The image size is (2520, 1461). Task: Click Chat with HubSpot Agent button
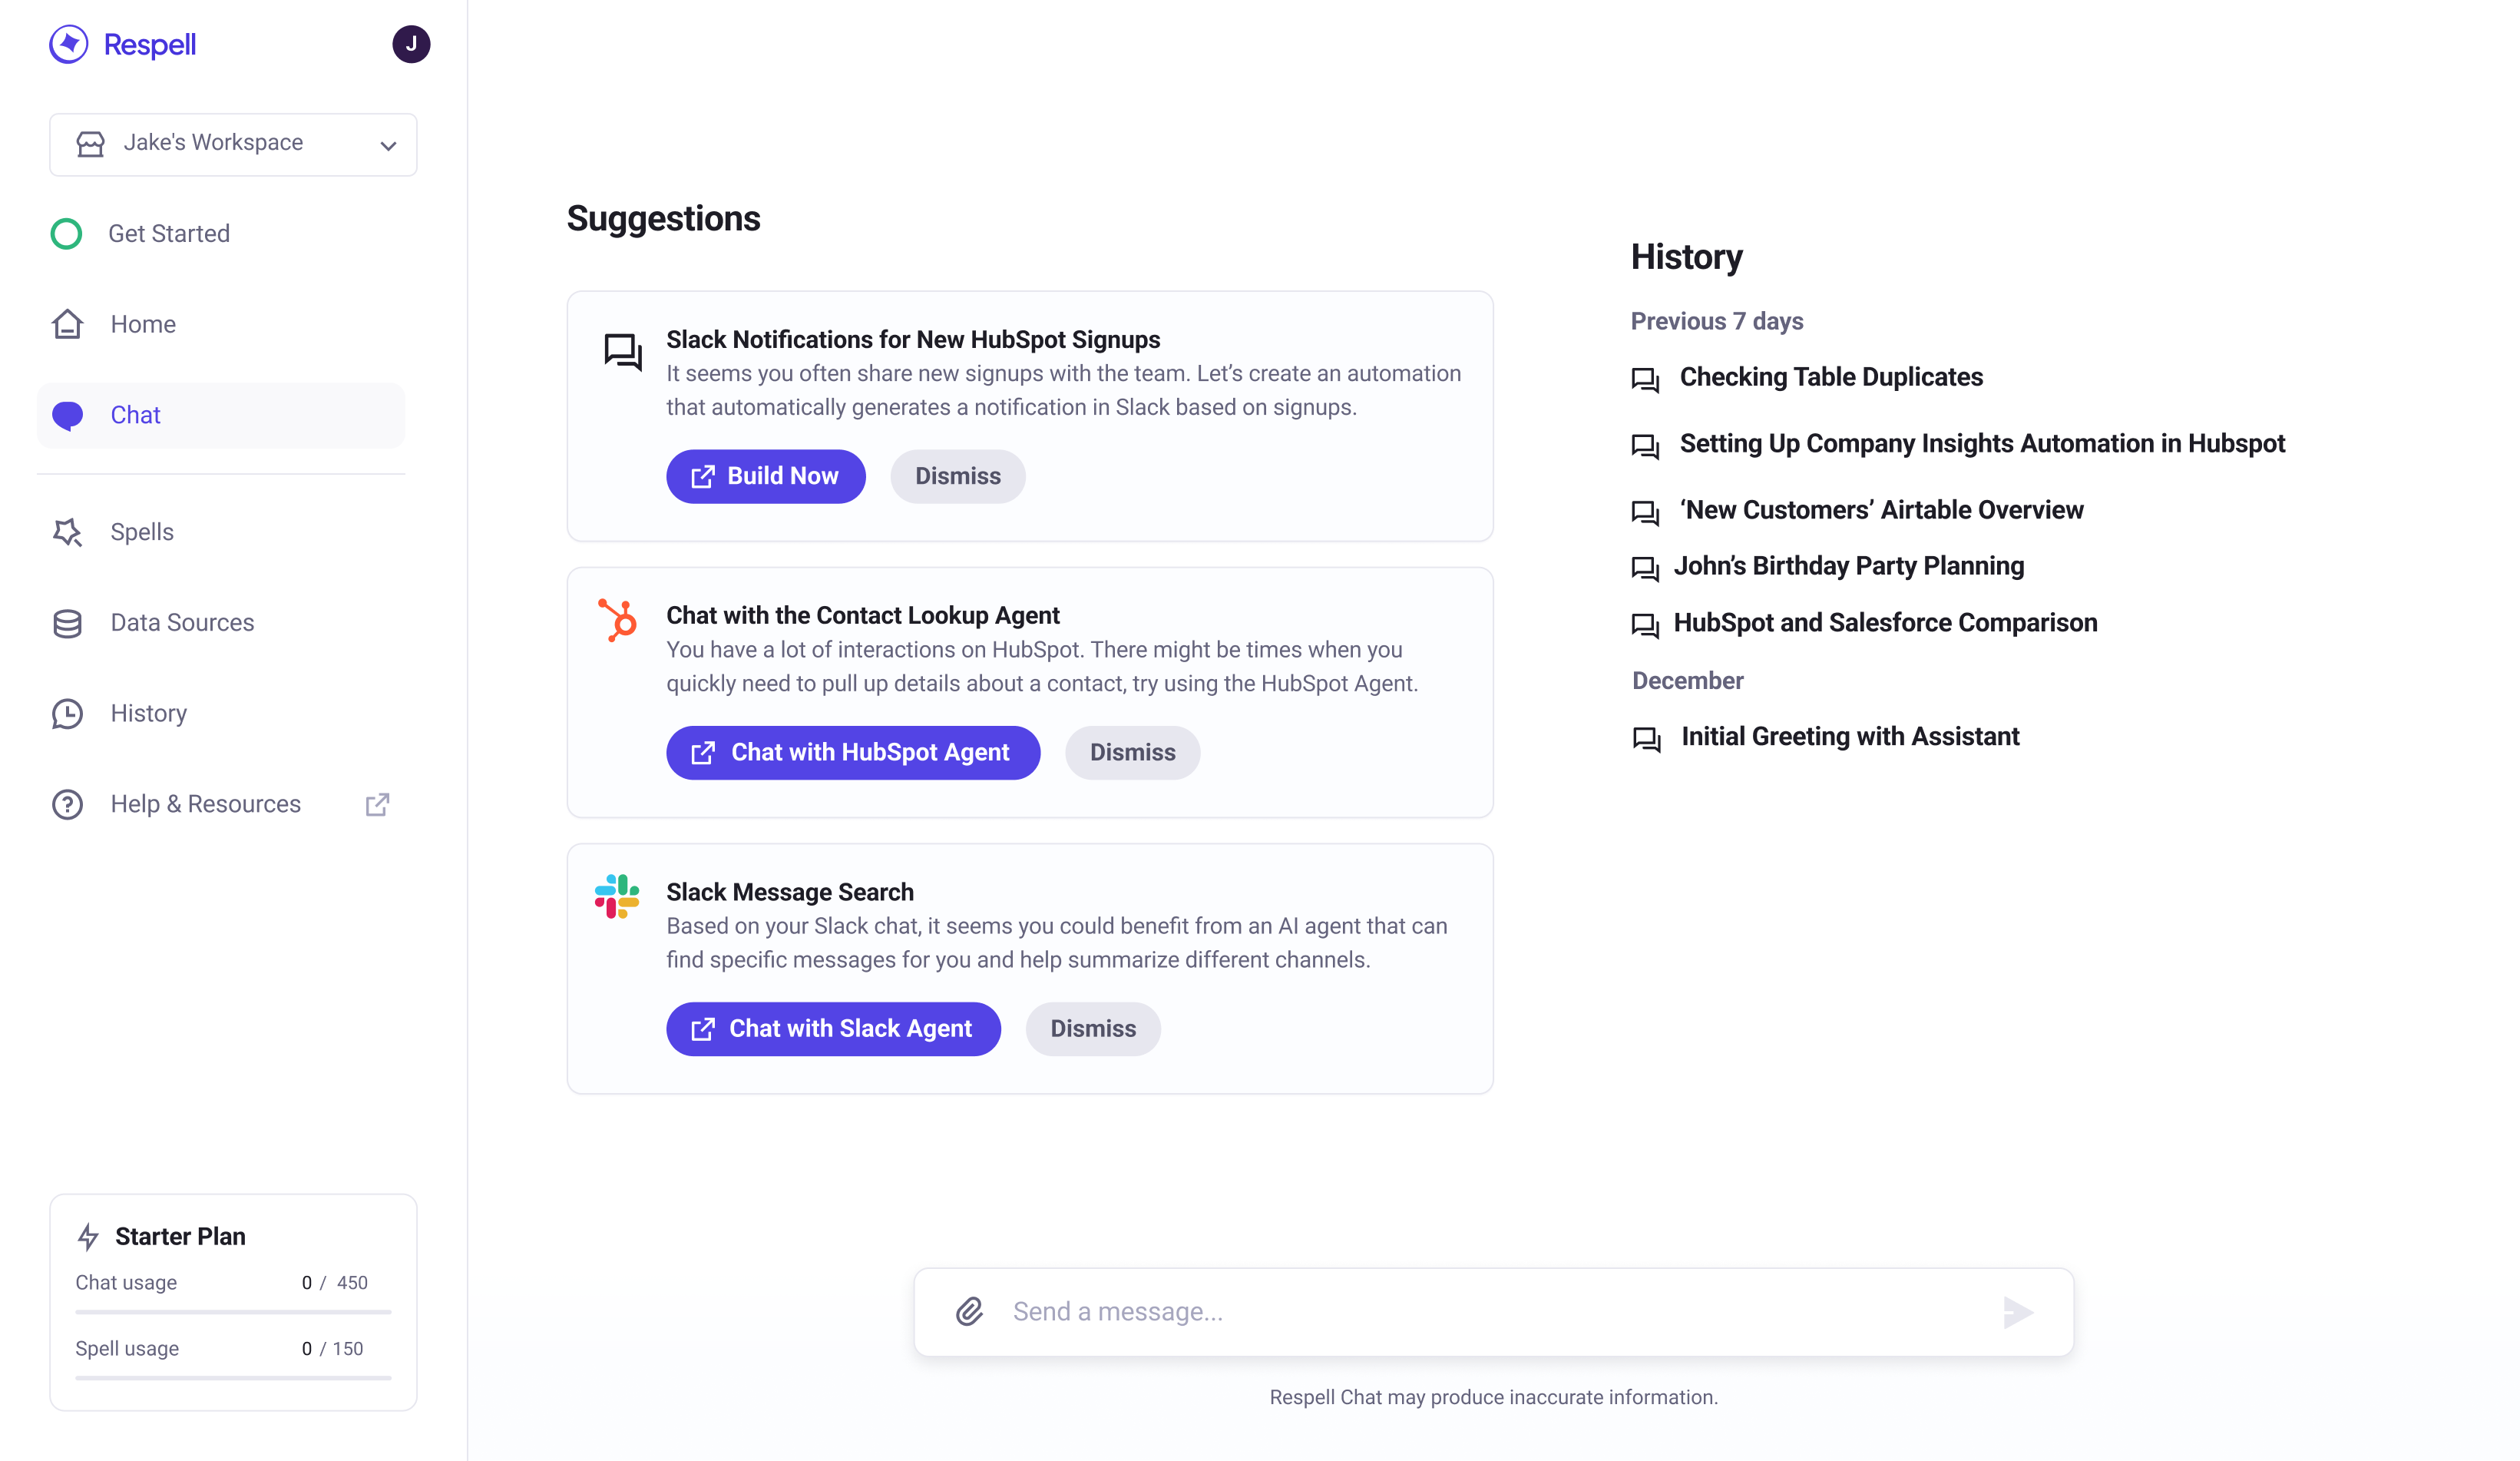click(852, 753)
